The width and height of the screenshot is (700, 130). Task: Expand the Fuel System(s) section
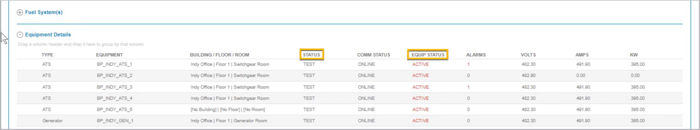point(20,12)
